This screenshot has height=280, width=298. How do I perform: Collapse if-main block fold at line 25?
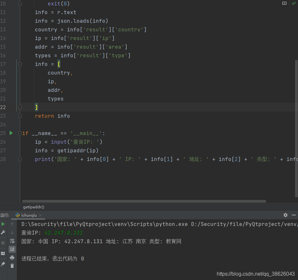click(20, 133)
